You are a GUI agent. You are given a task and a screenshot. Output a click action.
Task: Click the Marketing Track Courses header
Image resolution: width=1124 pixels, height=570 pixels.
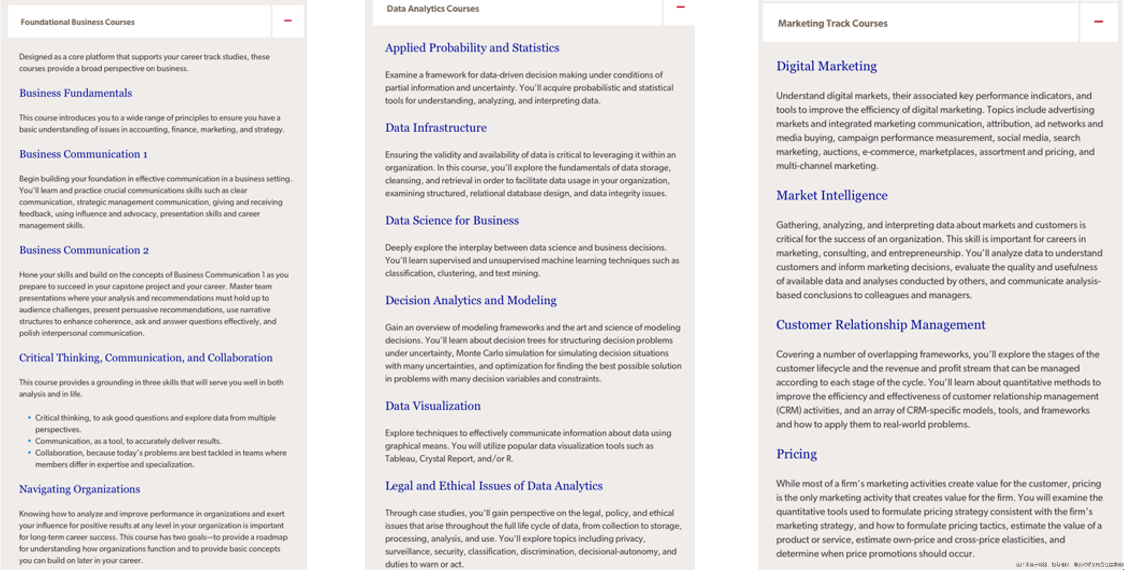[x=832, y=24]
